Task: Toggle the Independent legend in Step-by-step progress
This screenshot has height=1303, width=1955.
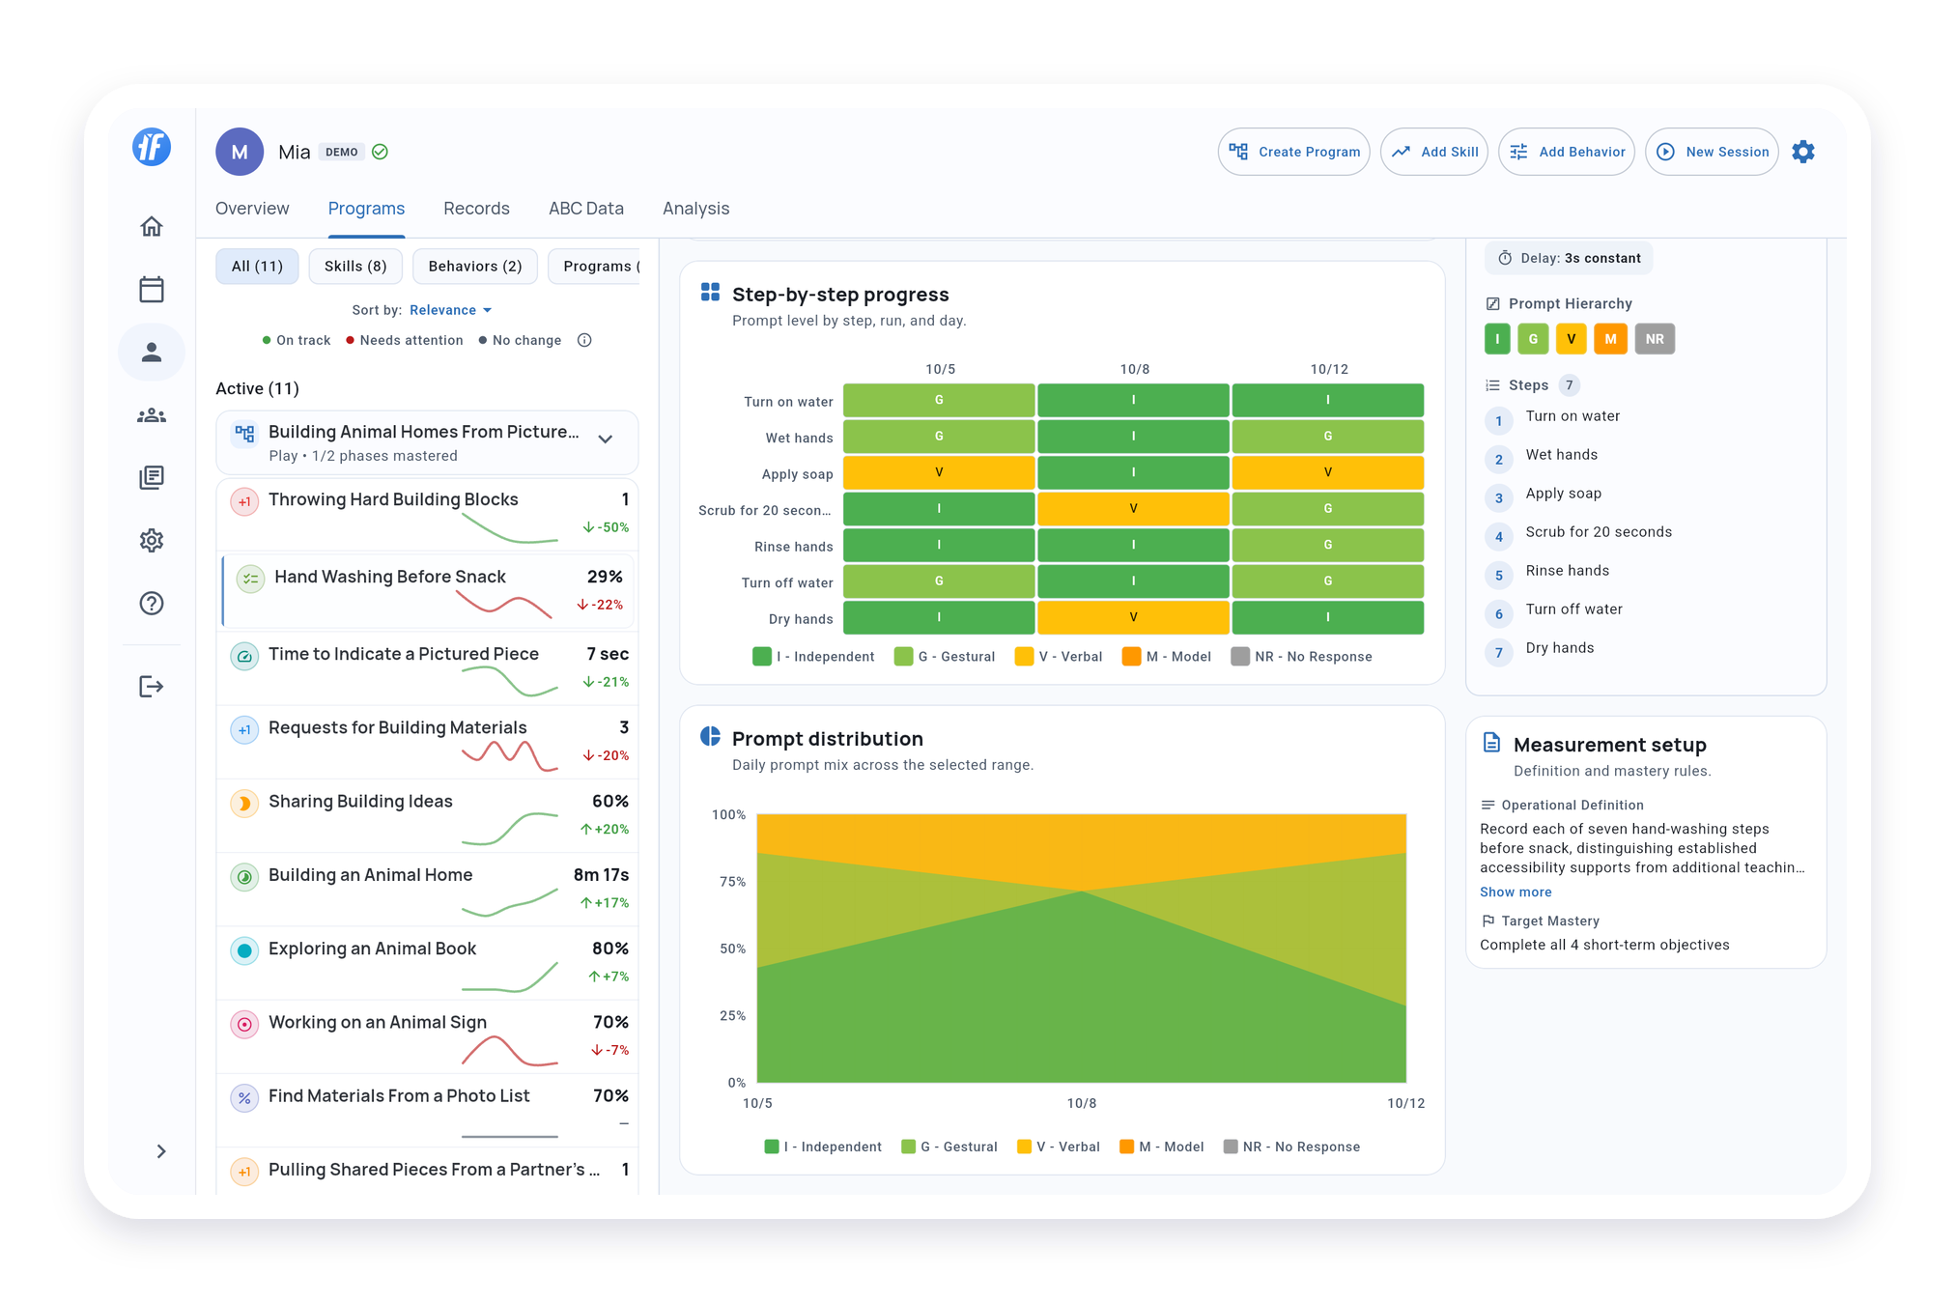Action: pyautogui.click(x=813, y=657)
